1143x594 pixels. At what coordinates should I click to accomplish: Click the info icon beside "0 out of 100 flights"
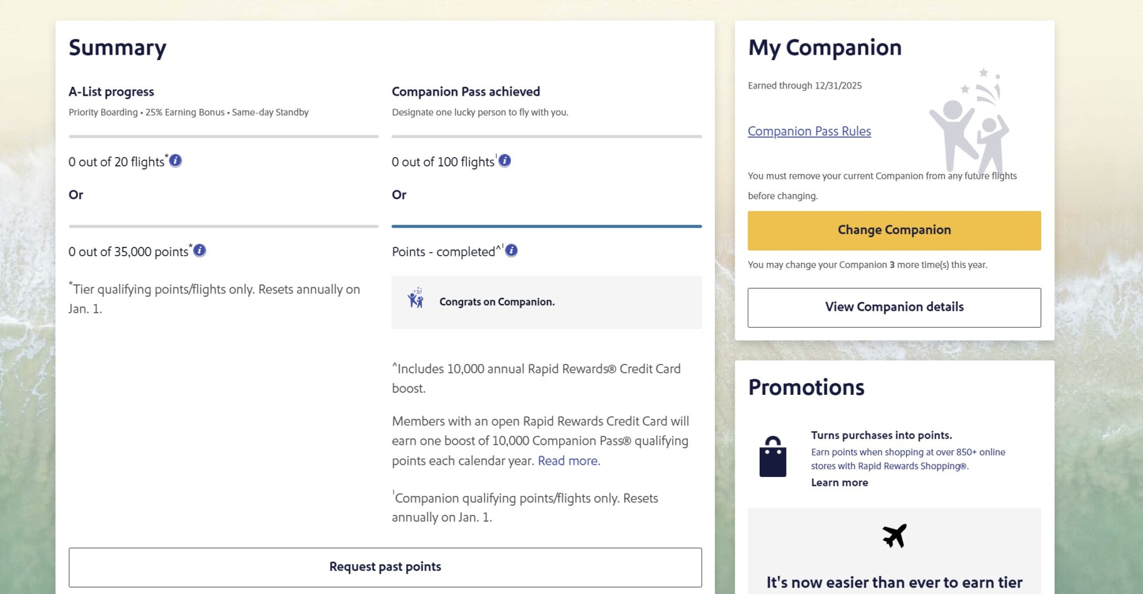(x=504, y=160)
